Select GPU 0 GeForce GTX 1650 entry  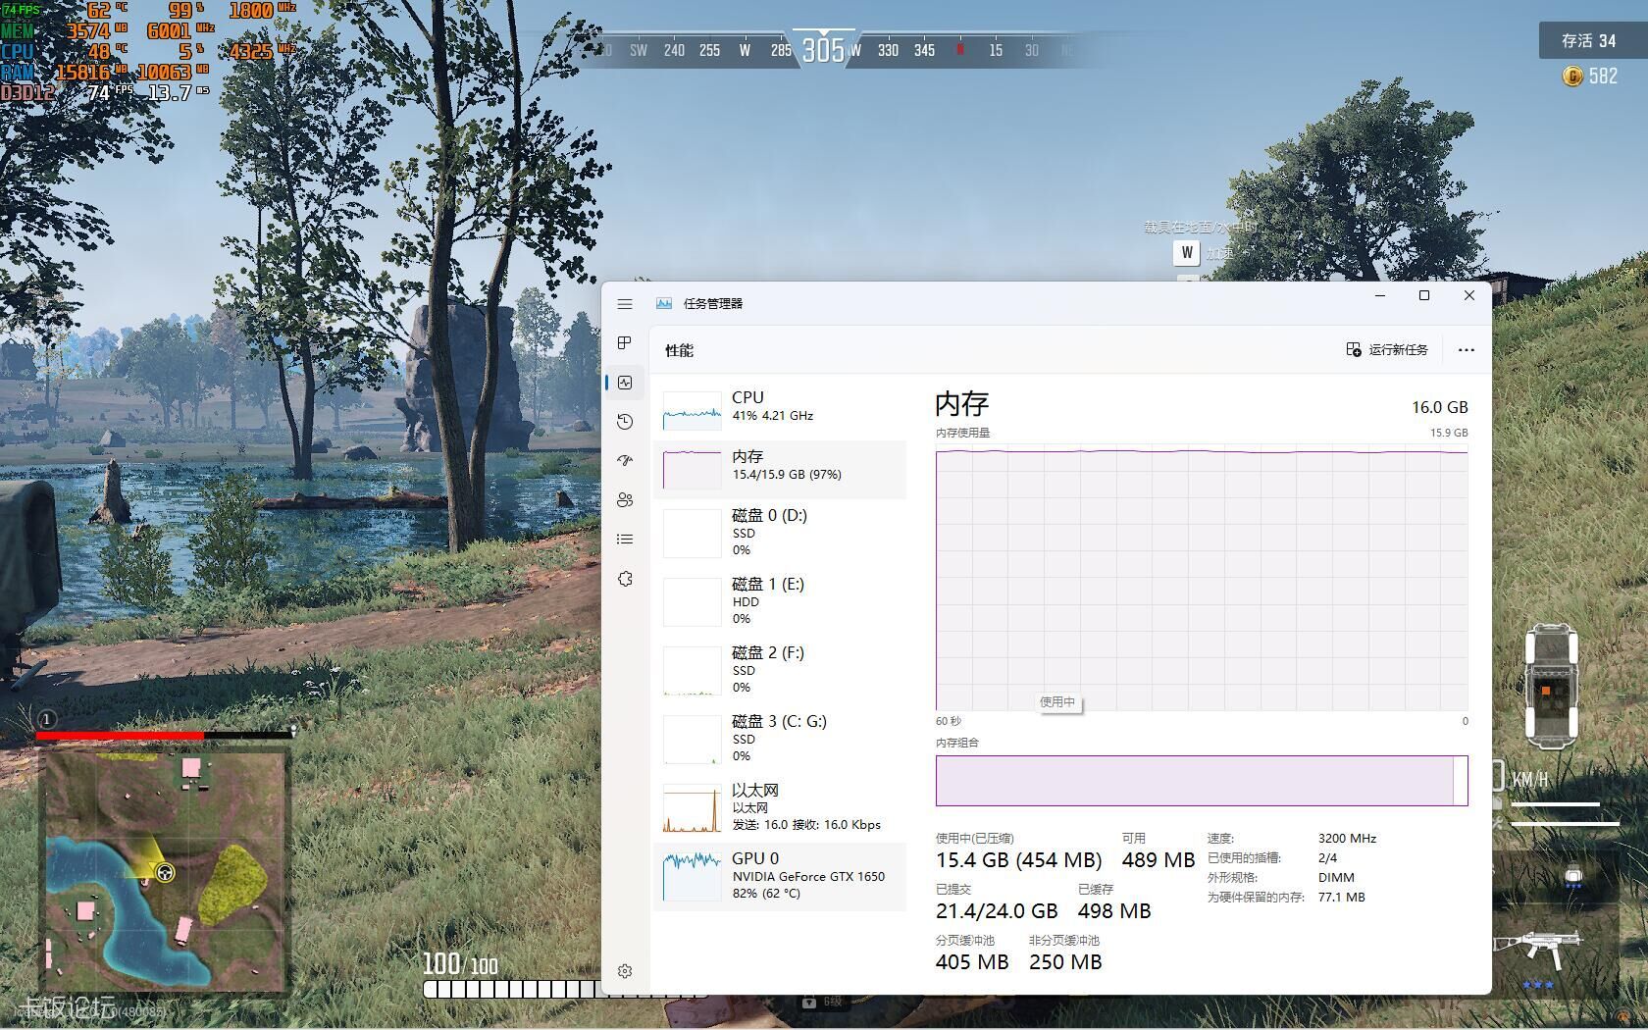click(x=780, y=876)
